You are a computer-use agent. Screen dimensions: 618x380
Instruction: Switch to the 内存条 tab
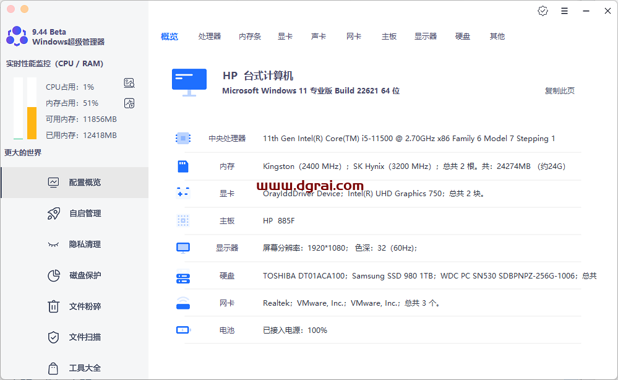coord(250,37)
